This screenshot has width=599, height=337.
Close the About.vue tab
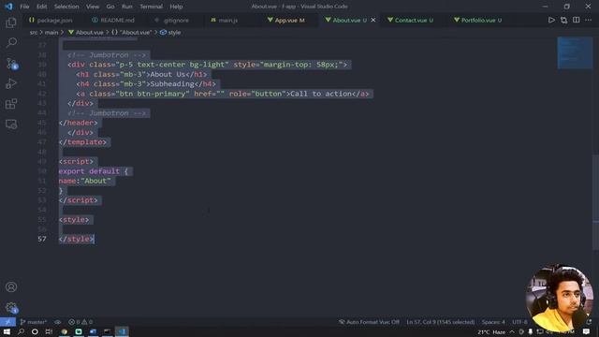tap(373, 20)
